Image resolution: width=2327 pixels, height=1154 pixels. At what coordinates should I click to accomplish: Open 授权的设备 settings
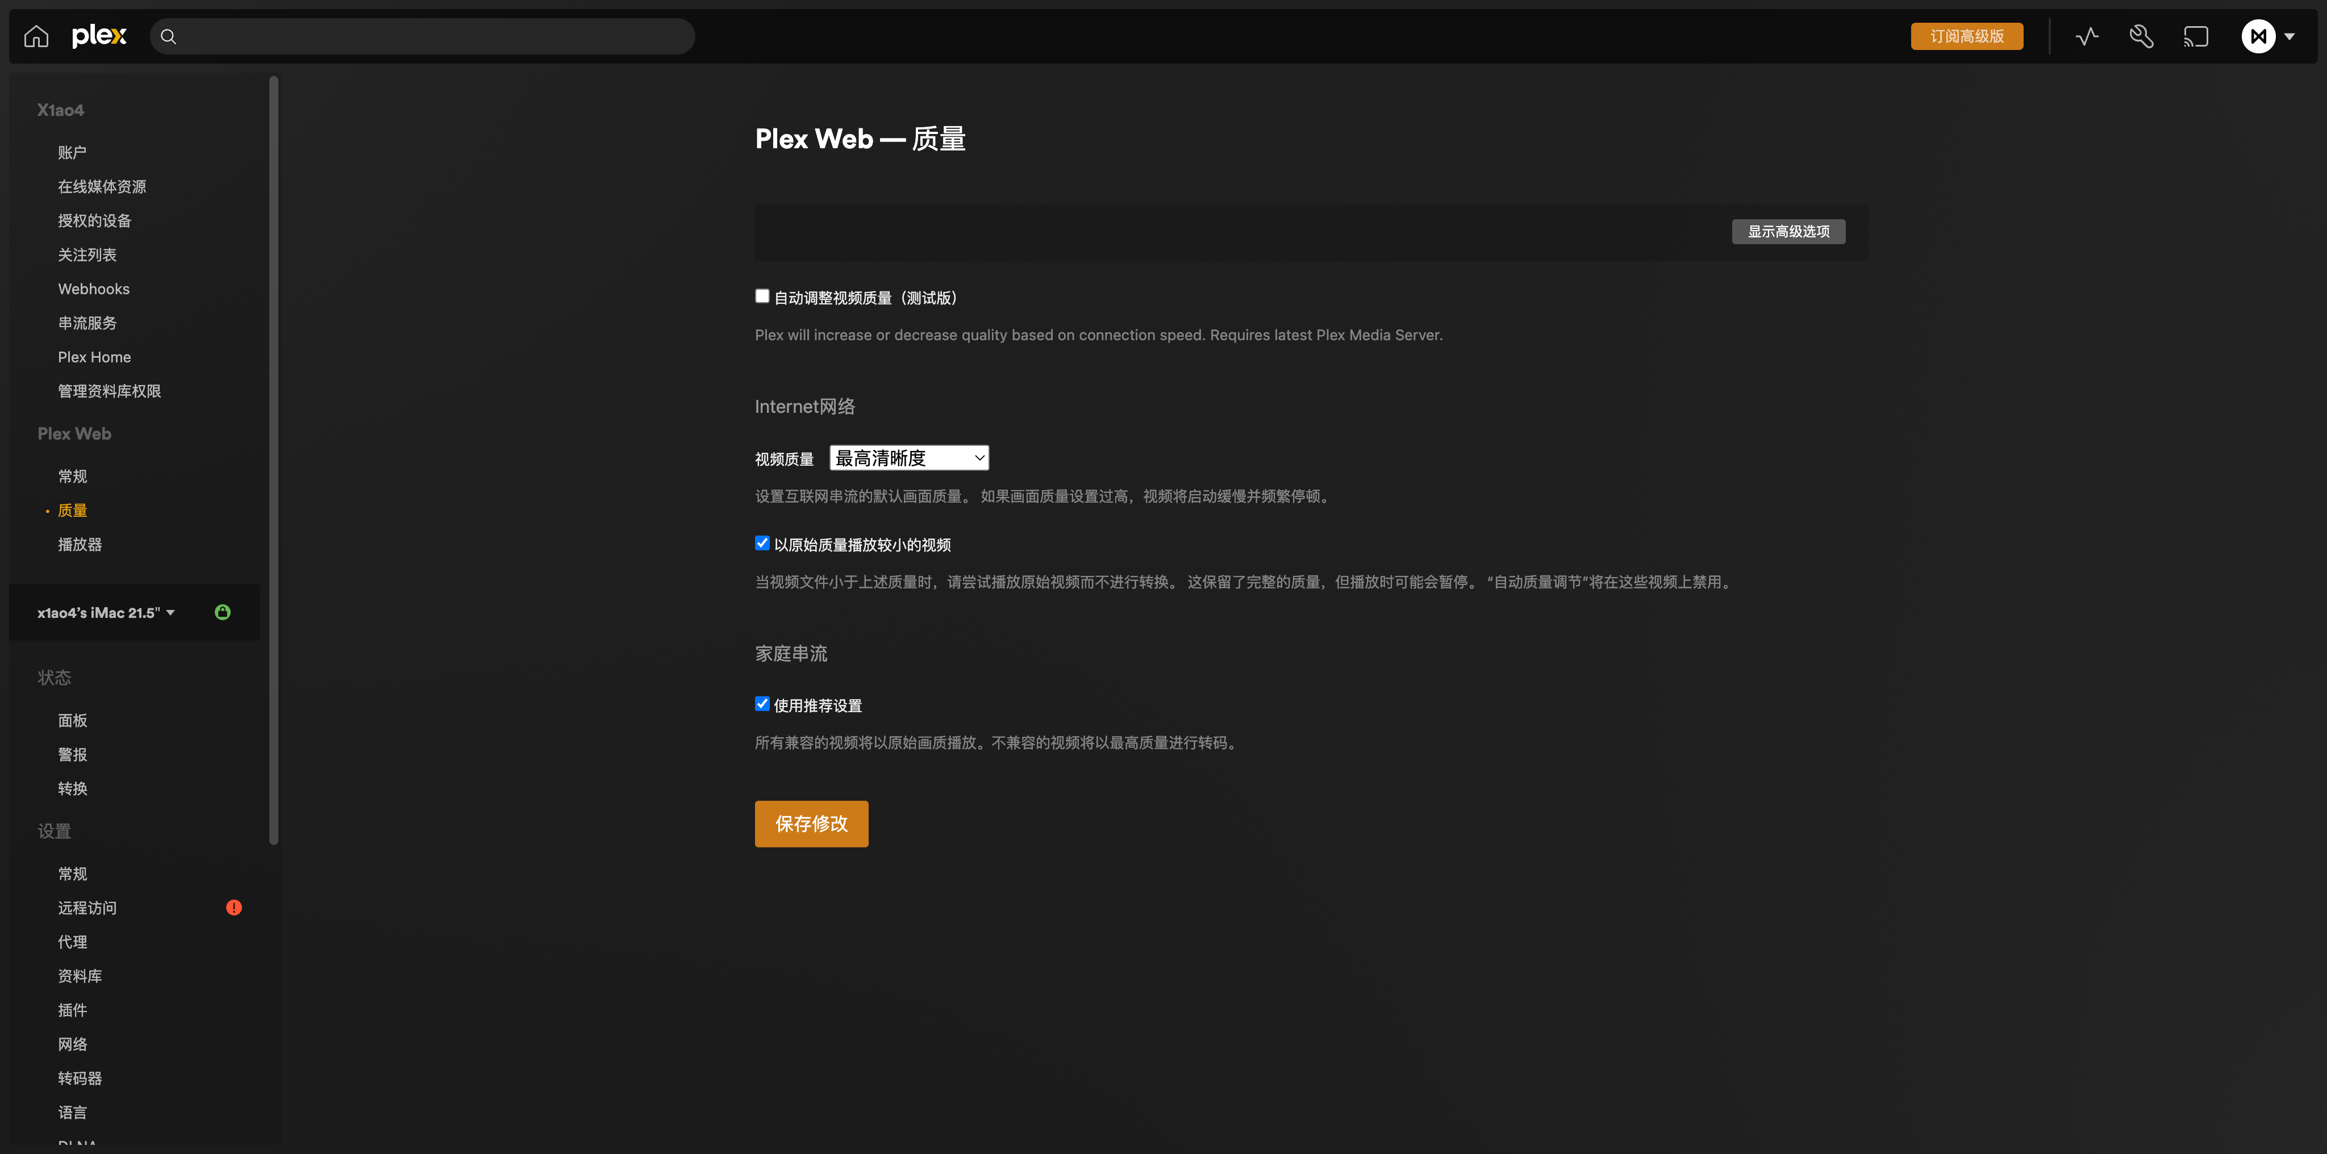coord(95,221)
